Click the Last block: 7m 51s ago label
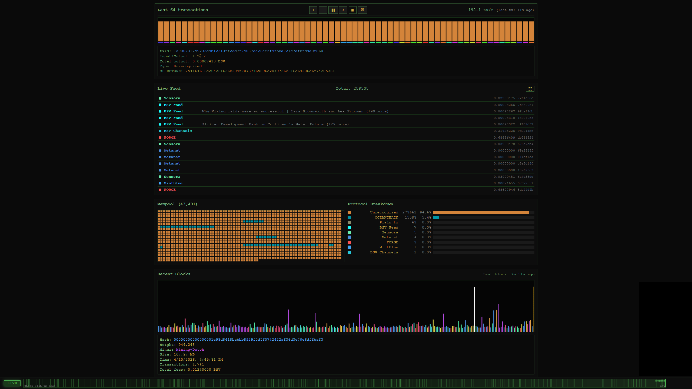Screen dimensions: 692x389 click(509, 274)
